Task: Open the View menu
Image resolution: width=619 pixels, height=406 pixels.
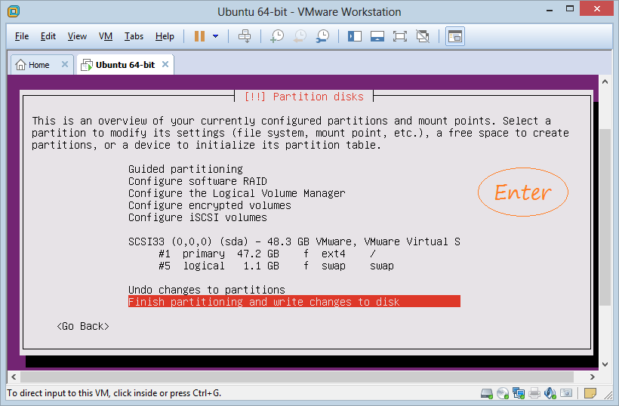Action: (77, 36)
